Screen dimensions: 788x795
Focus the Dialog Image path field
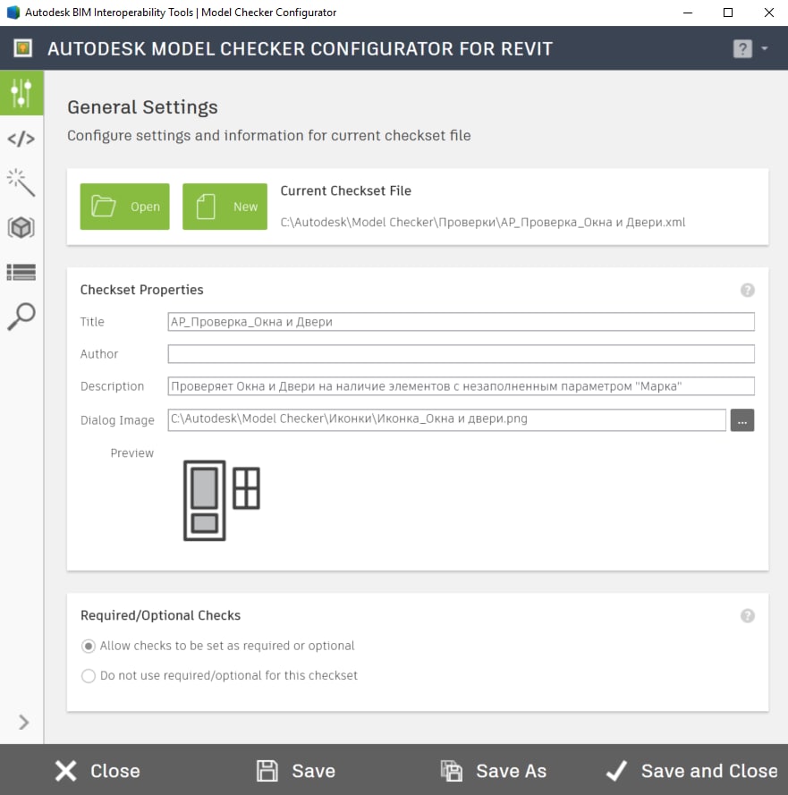tap(446, 419)
